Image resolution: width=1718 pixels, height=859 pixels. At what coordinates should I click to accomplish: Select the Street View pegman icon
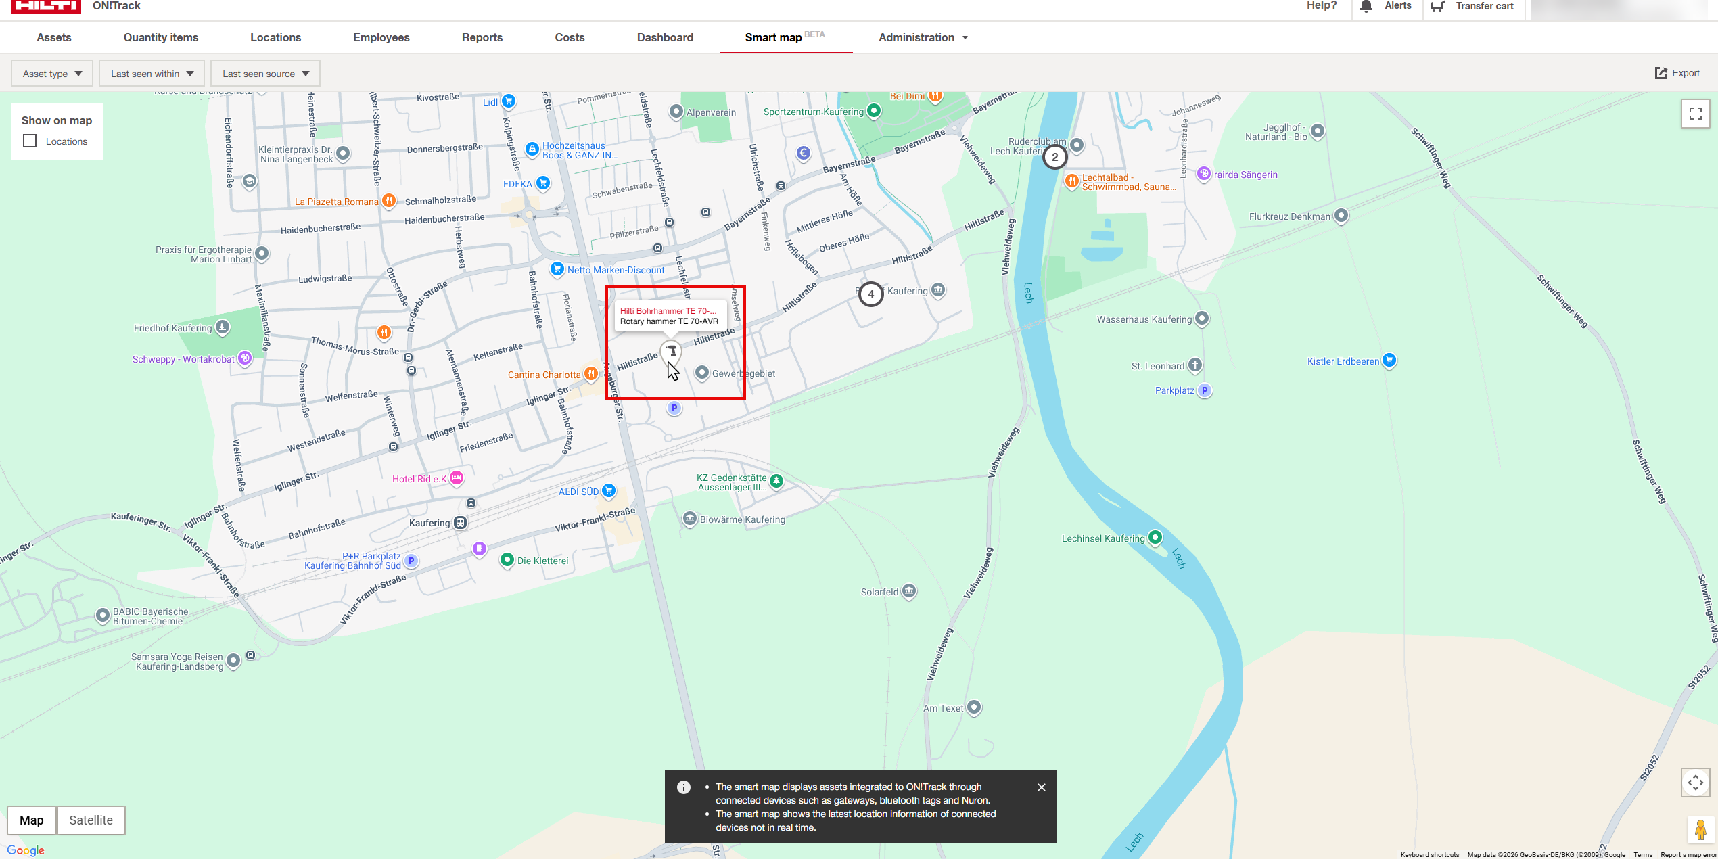pyautogui.click(x=1700, y=830)
